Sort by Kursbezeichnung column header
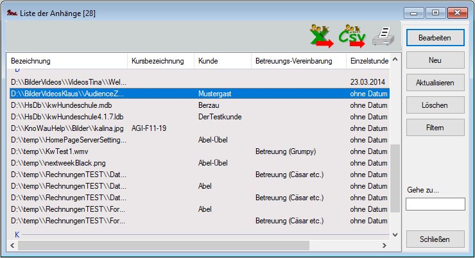The image size is (475, 258). (x=160, y=61)
